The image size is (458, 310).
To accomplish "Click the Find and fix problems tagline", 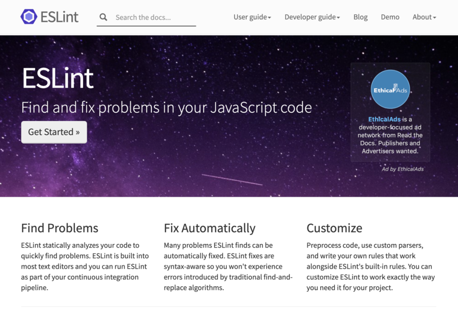I will (167, 108).
